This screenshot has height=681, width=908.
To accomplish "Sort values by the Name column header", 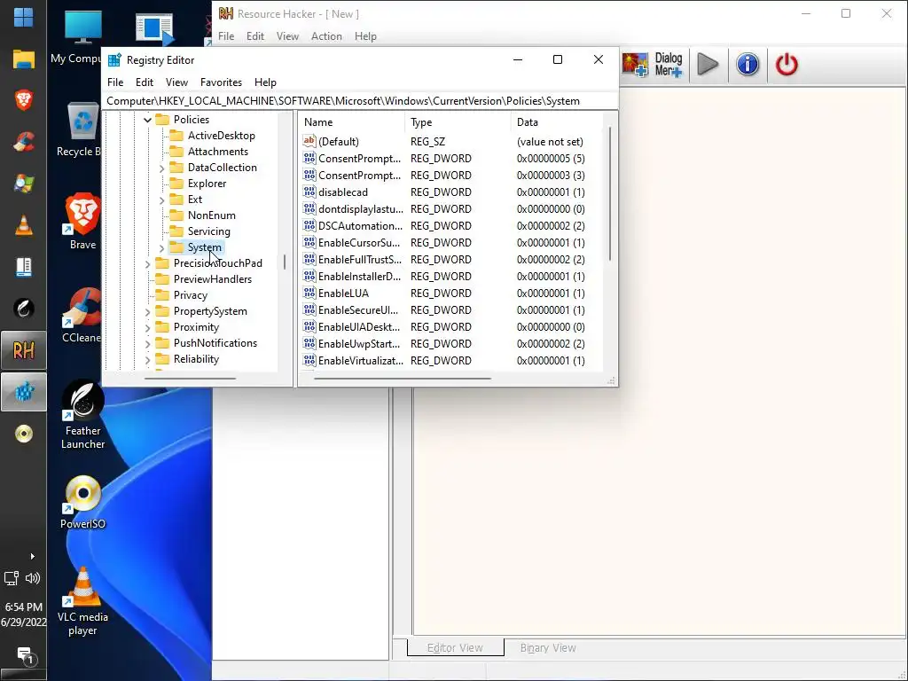I will click(351, 122).
